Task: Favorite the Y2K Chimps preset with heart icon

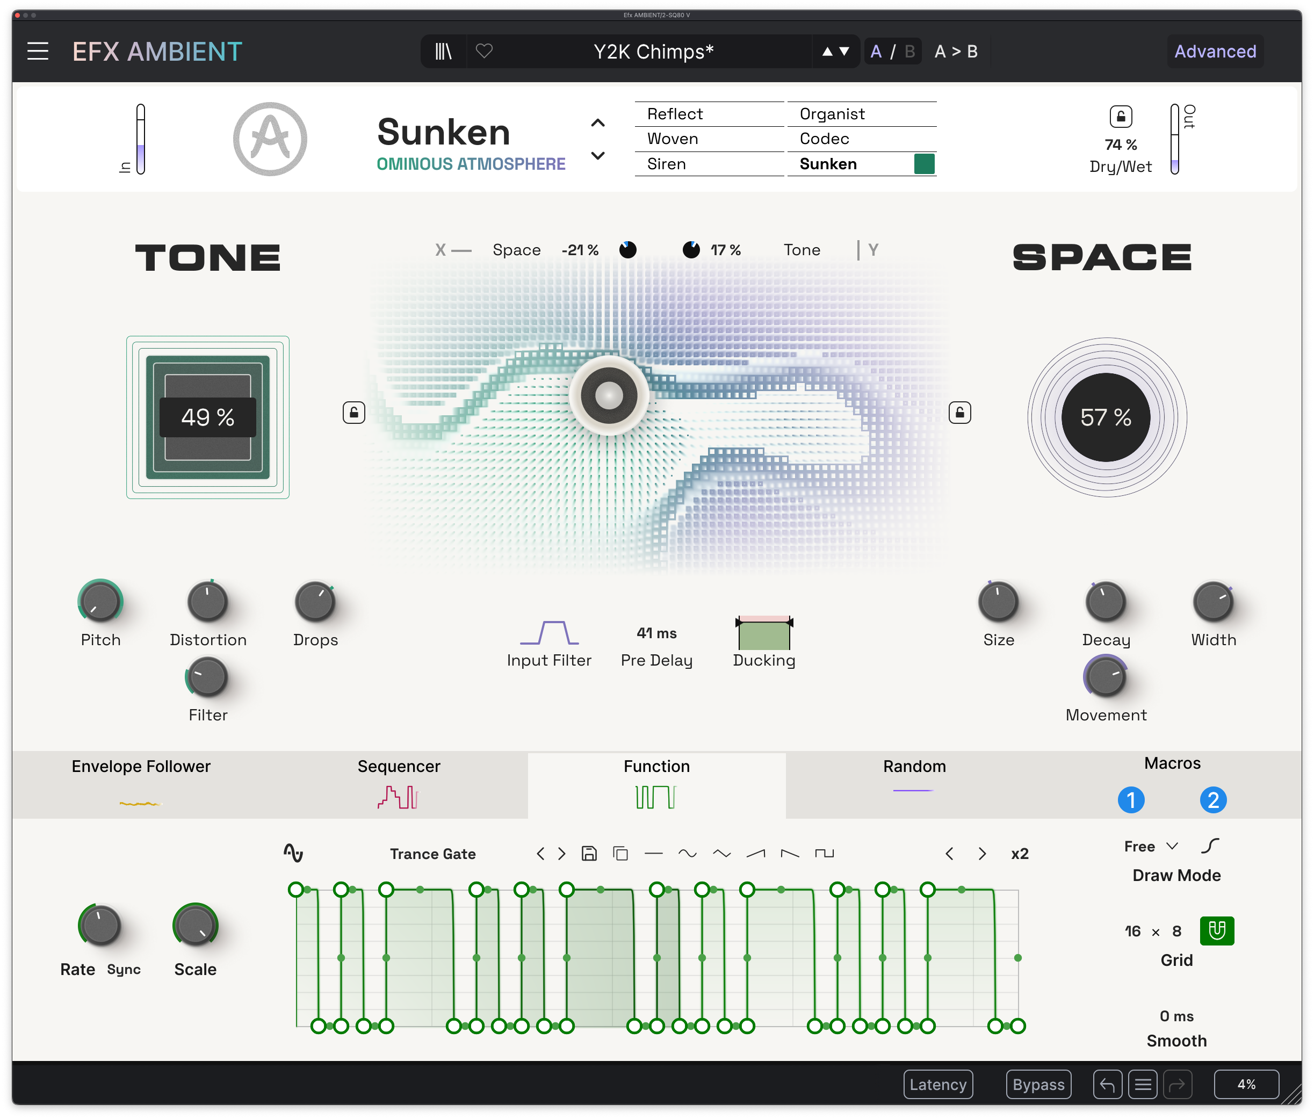Action: [x=484, y=52]
